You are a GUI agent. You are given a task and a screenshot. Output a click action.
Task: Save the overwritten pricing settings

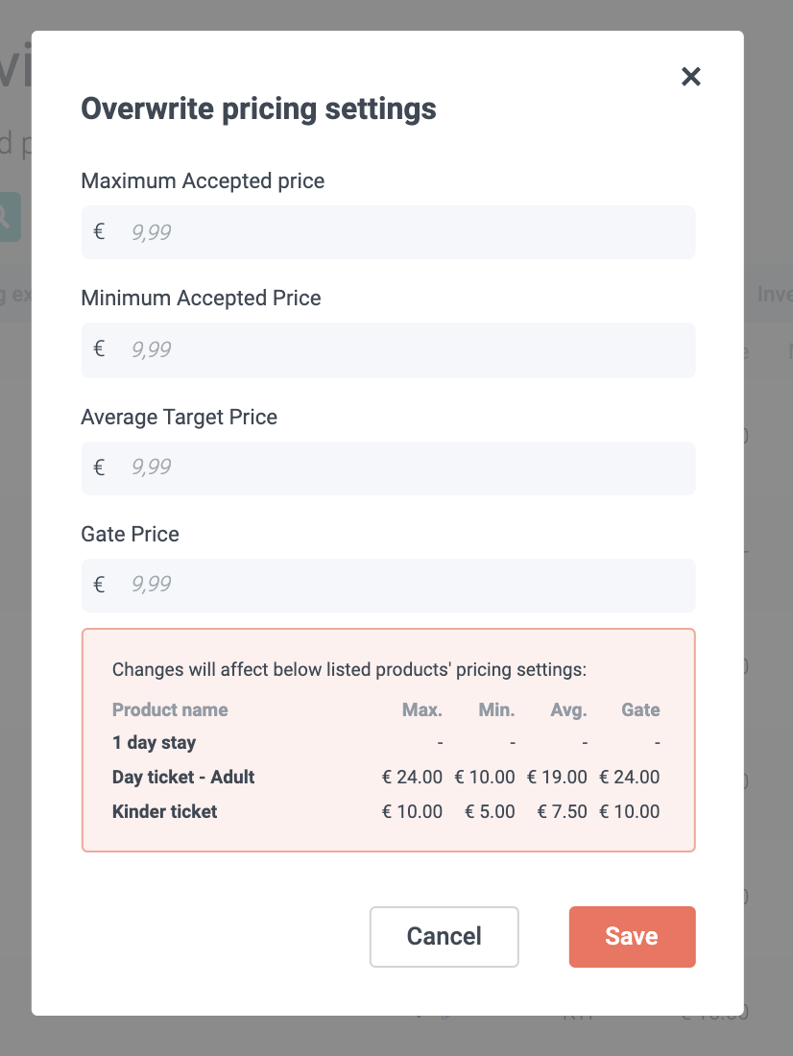[632, 937]
